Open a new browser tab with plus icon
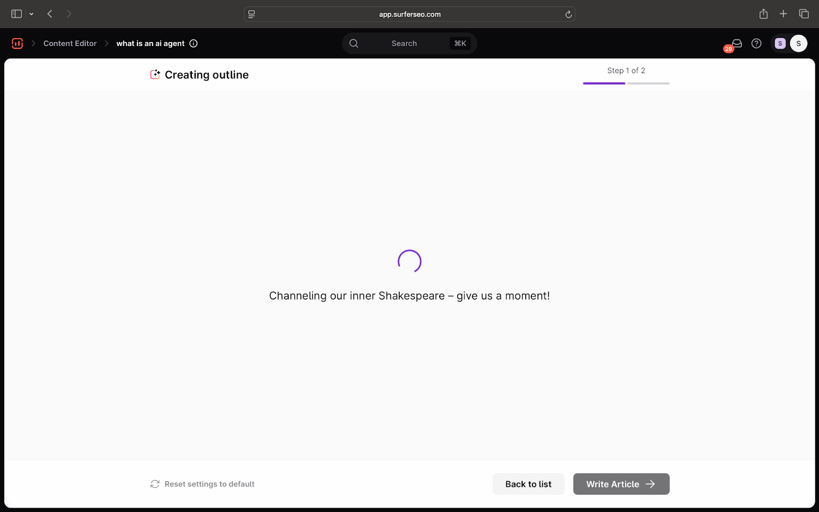 coord(783,14)
